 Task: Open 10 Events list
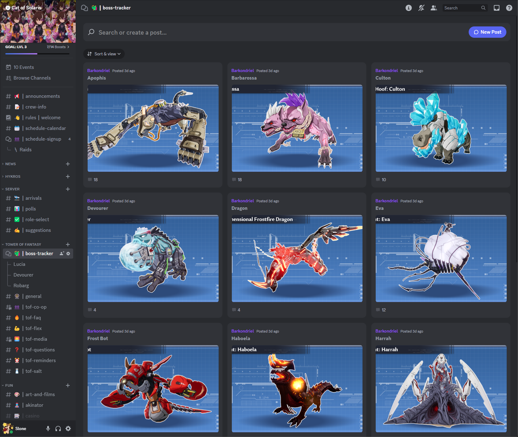(38, 67)
